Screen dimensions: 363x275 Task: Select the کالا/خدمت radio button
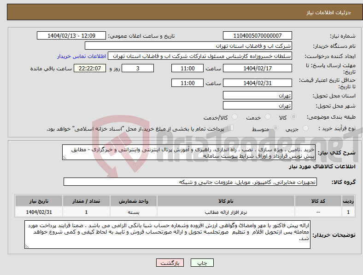[235, 117]
